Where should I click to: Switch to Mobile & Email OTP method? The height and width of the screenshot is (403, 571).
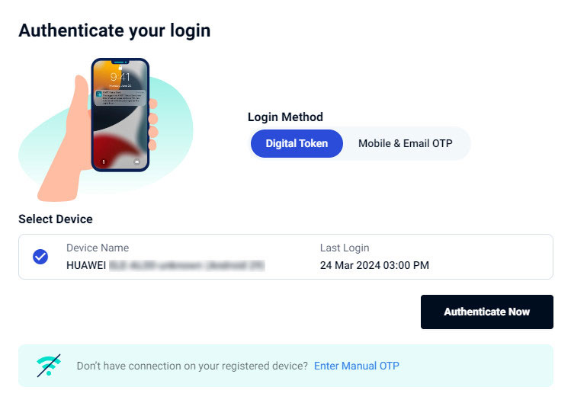click(x=405, y=143)
